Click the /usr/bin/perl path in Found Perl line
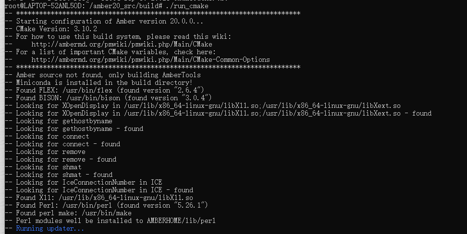The height and width of the screenshot is (234, 467). (79, 205)
